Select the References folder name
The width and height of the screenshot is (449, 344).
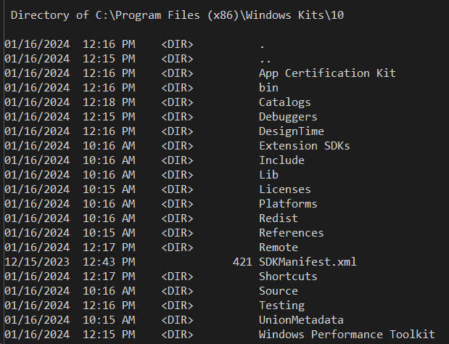pyautogui.click(x=291, y=233)
